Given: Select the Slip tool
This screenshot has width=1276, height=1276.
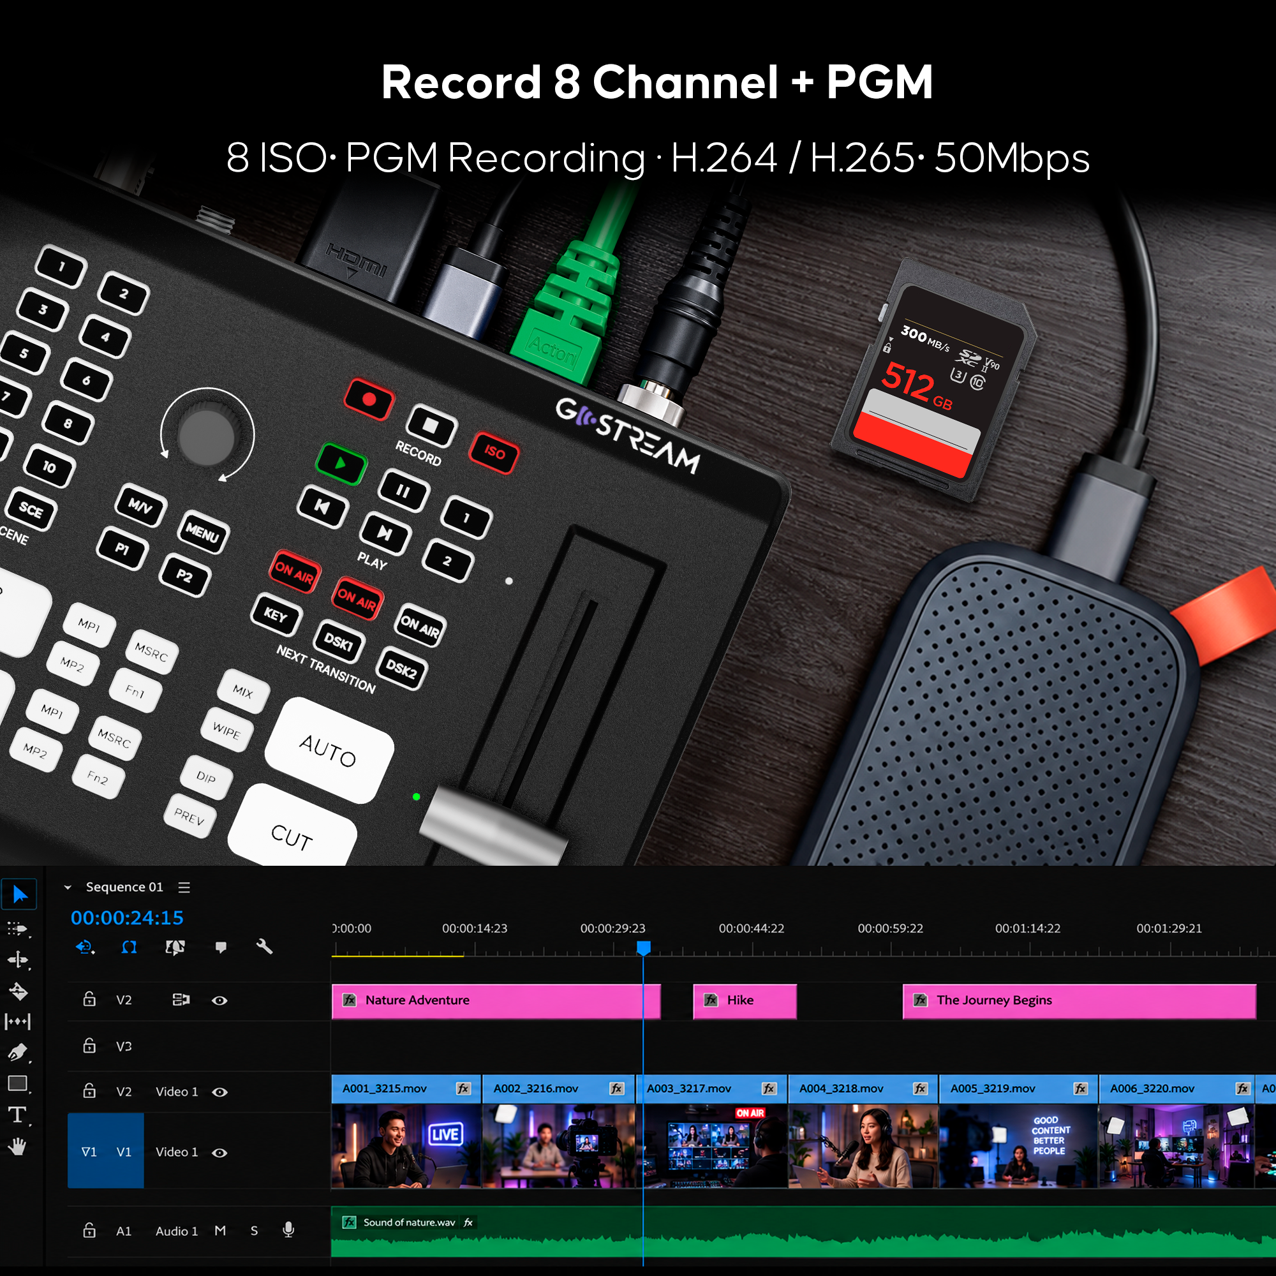Looking at the screenshot, I should [18, 1021].
